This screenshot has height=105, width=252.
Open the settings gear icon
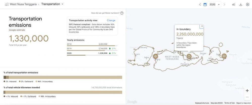coord(247,5)
